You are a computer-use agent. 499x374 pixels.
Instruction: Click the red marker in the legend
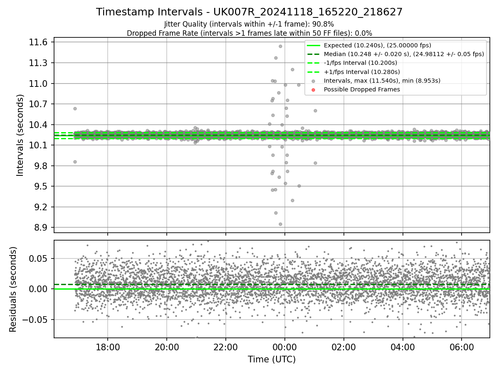click(314, 90)
